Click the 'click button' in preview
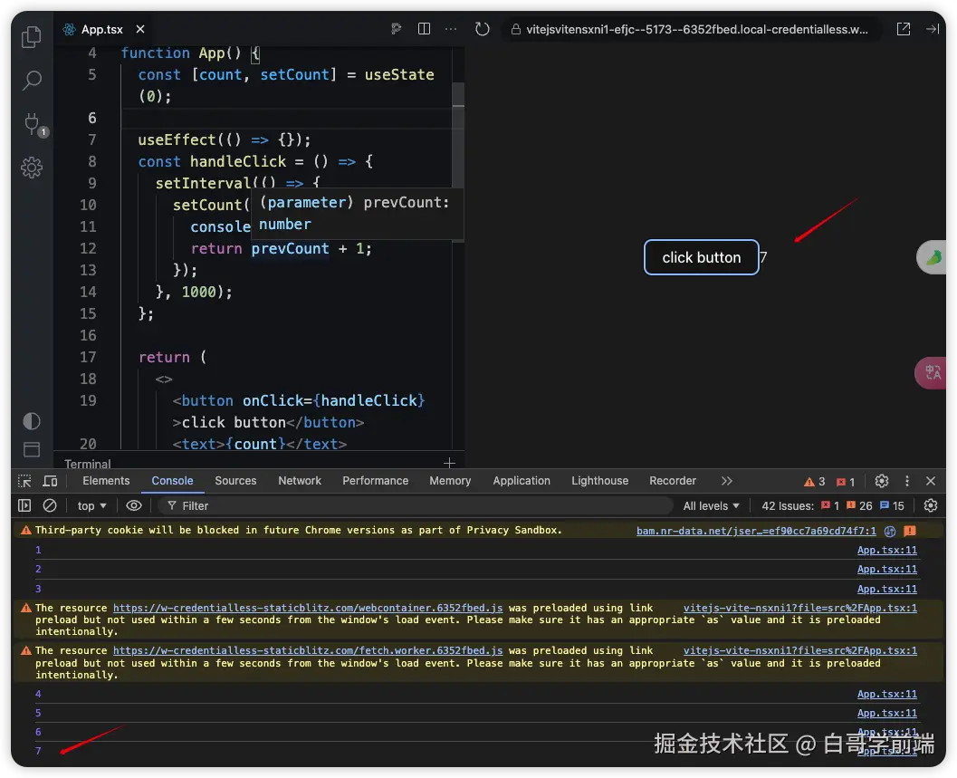This screenshot has height=778, width=957. (x=702, y=257)
